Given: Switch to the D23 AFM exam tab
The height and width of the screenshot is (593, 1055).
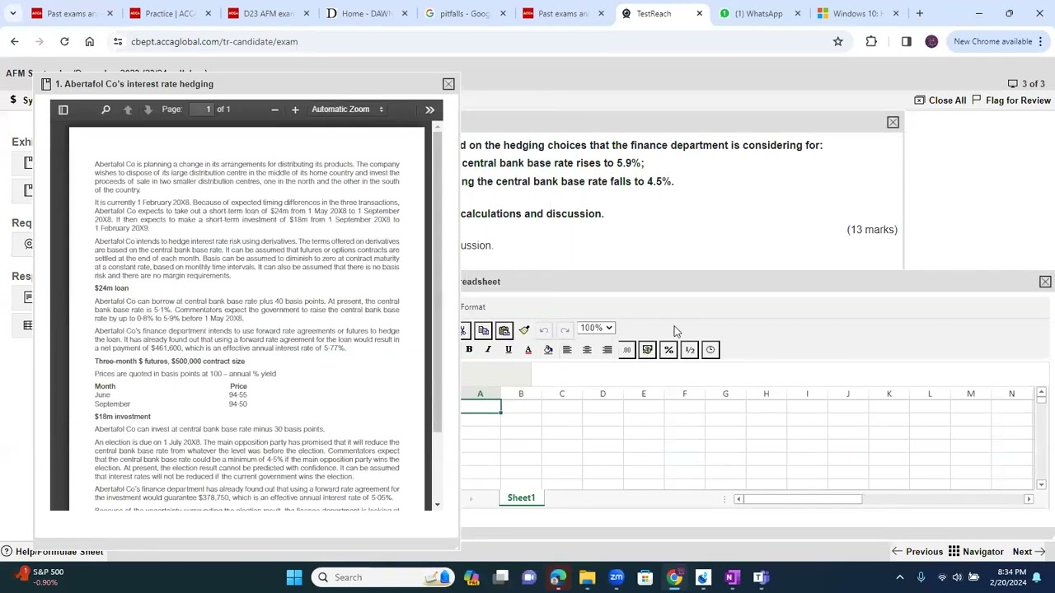Looking at the screenshot, I should coord(269,13).
